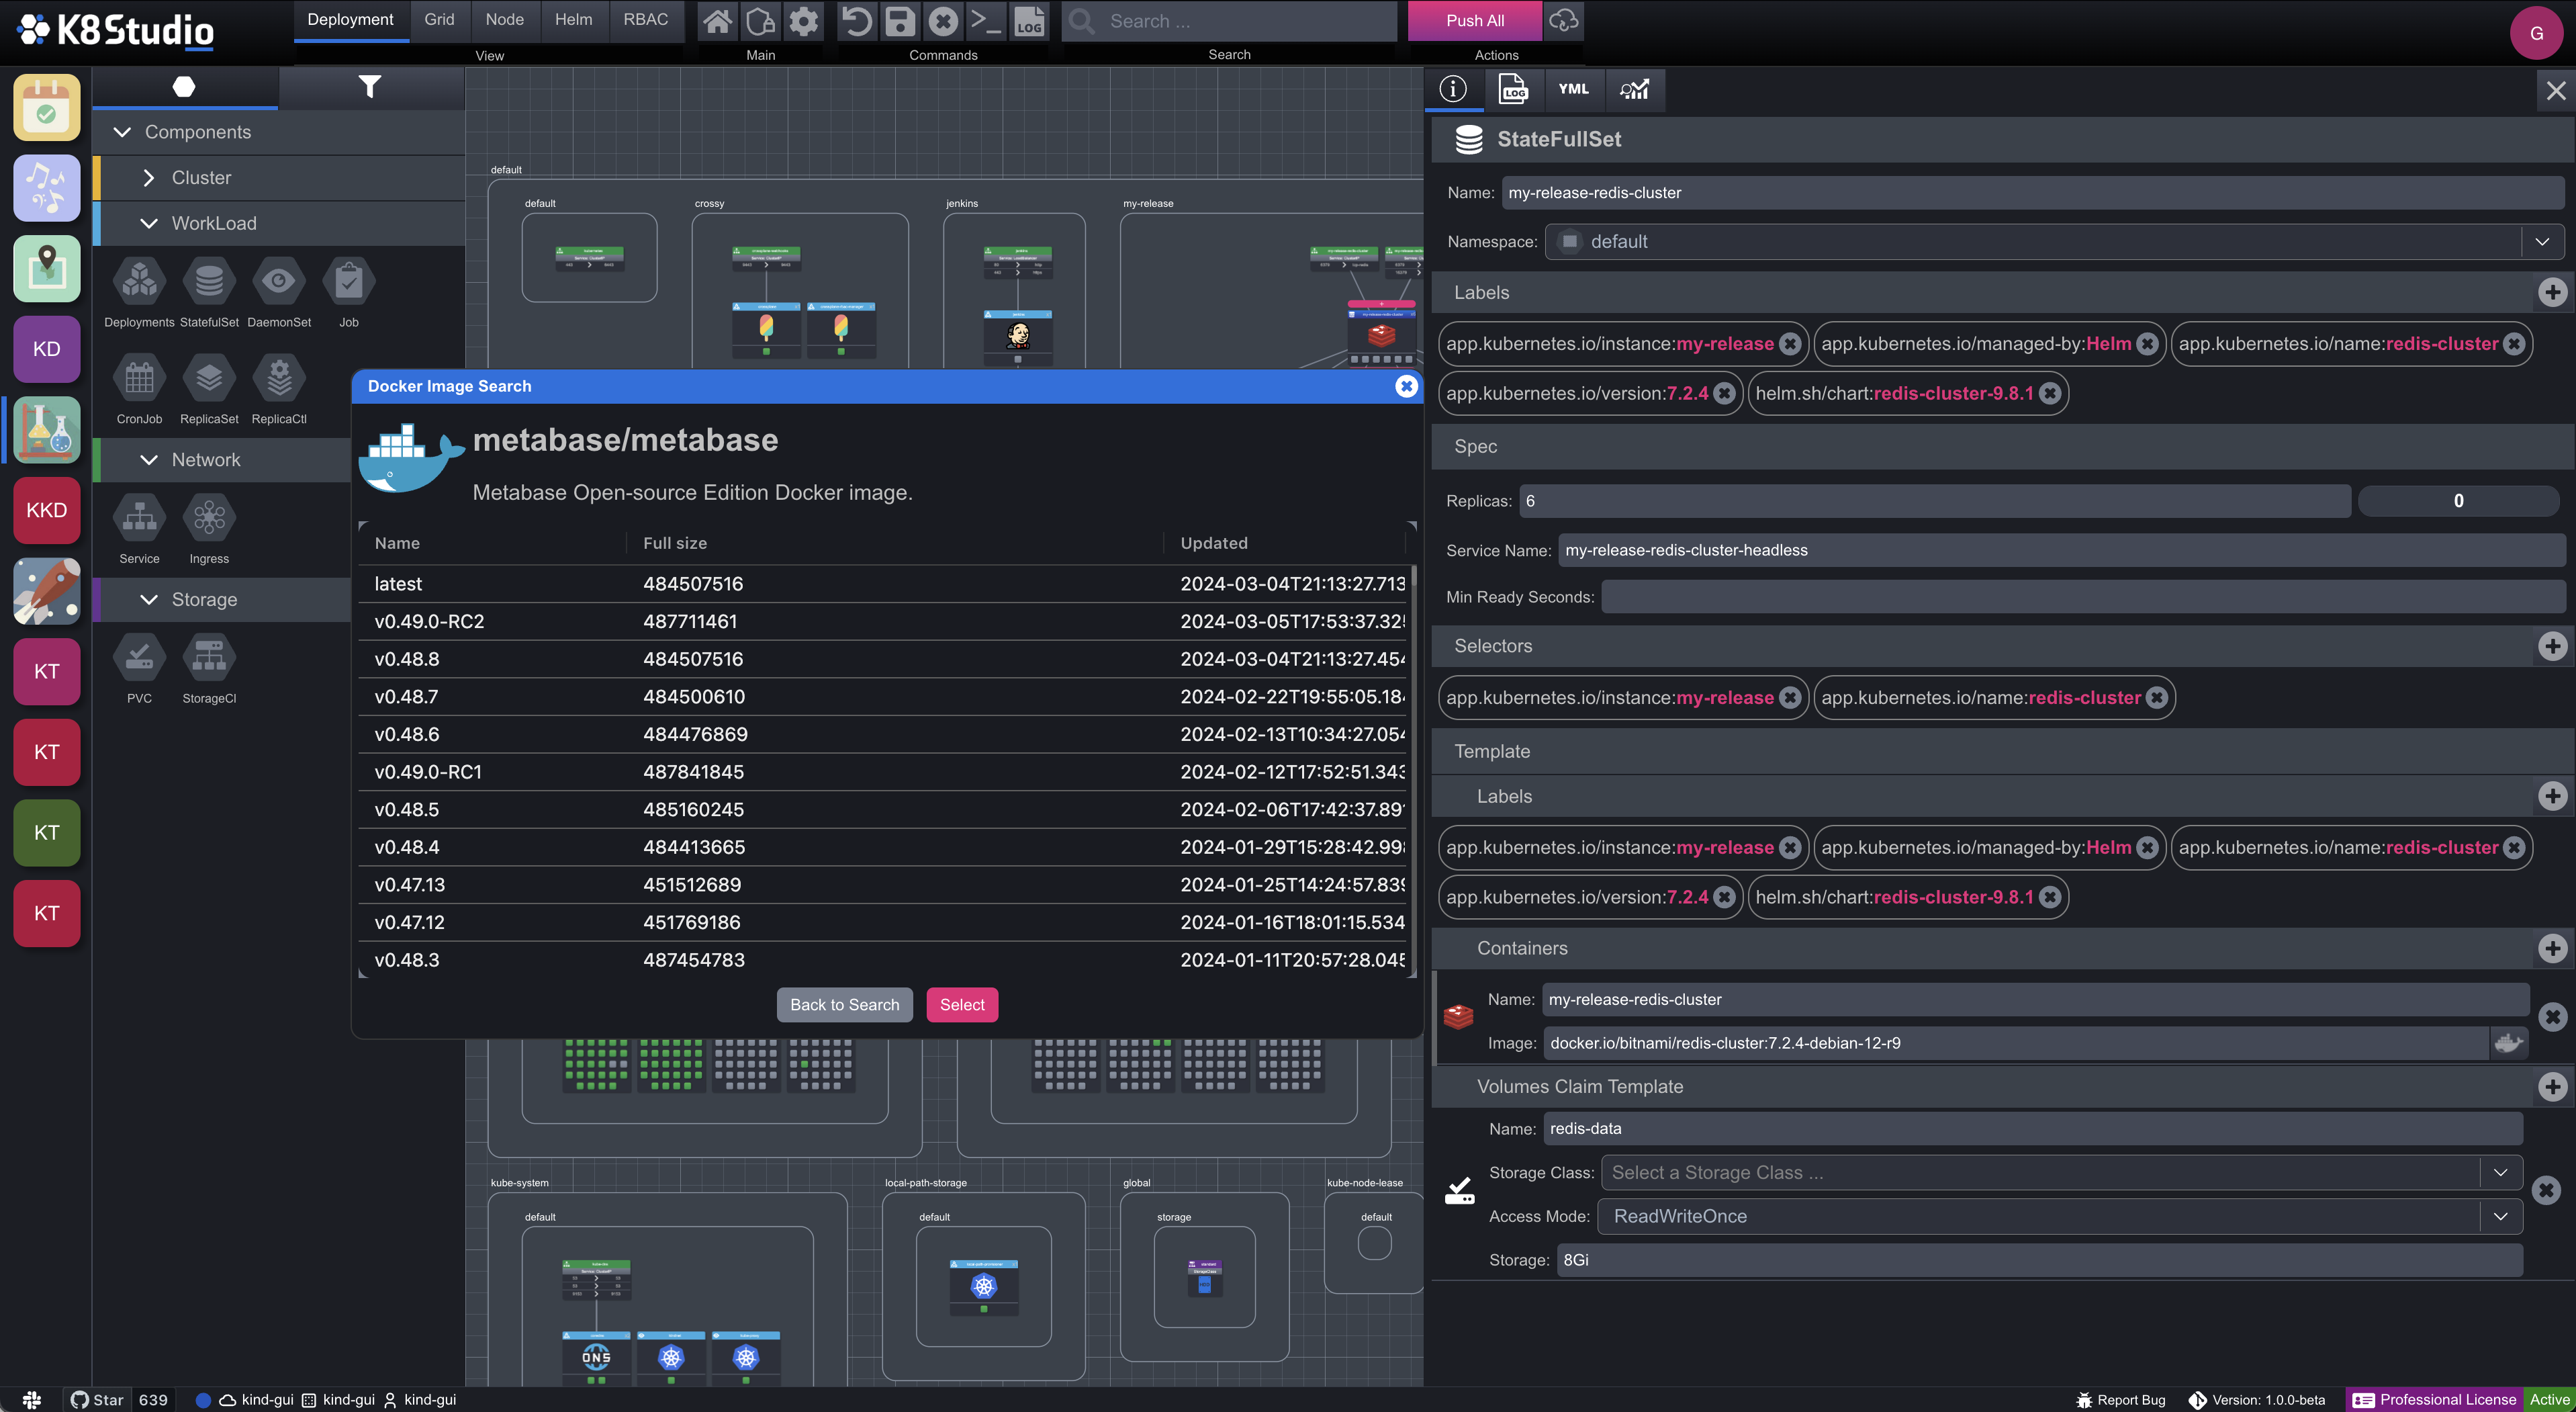Select the DaemonSet component icon
Viewport: 2576px width, 1412px height.
279,281
